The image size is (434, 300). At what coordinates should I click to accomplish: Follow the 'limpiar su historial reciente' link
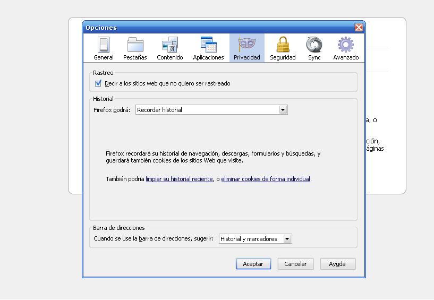[x=179, y=179]
